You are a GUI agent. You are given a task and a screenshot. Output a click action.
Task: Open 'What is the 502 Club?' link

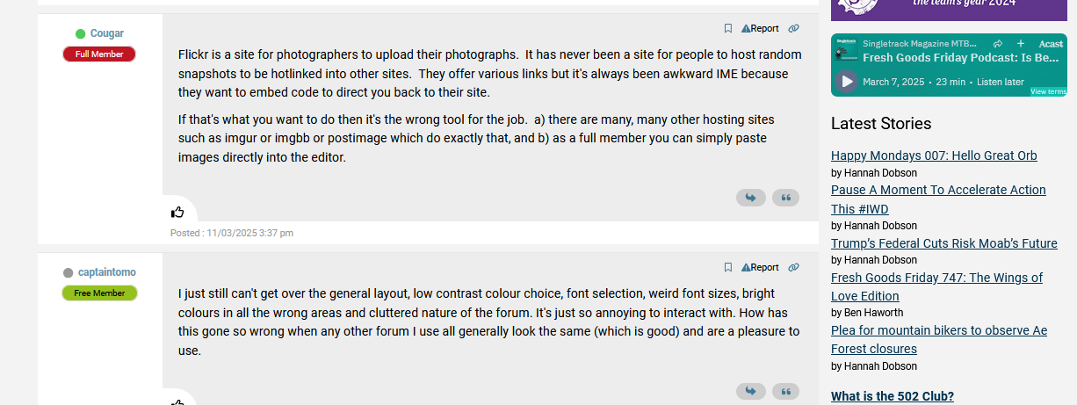[892, 396]
